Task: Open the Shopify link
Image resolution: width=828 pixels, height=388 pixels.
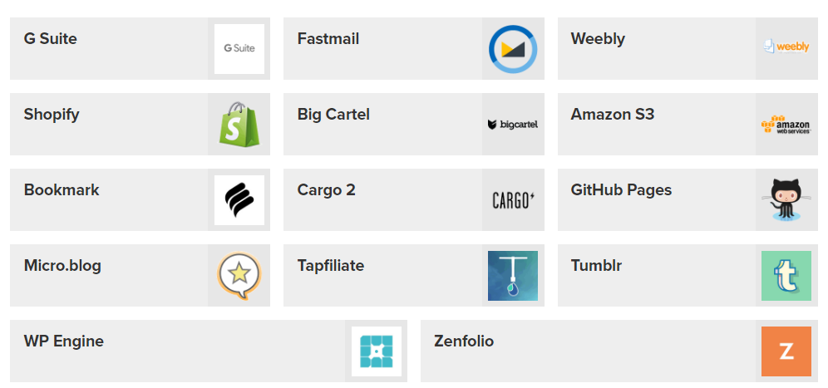Action: click(52, 115)
